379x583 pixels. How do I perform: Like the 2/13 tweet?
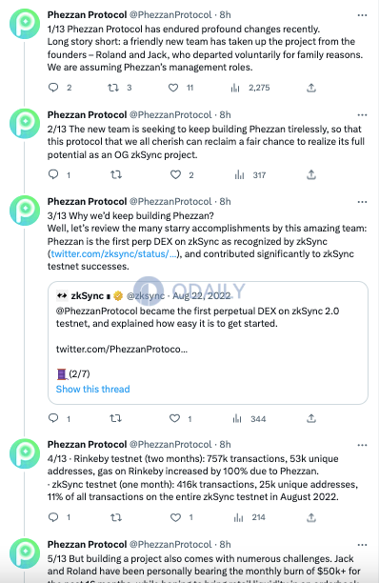pyautogui.click(x=175, y=174)
